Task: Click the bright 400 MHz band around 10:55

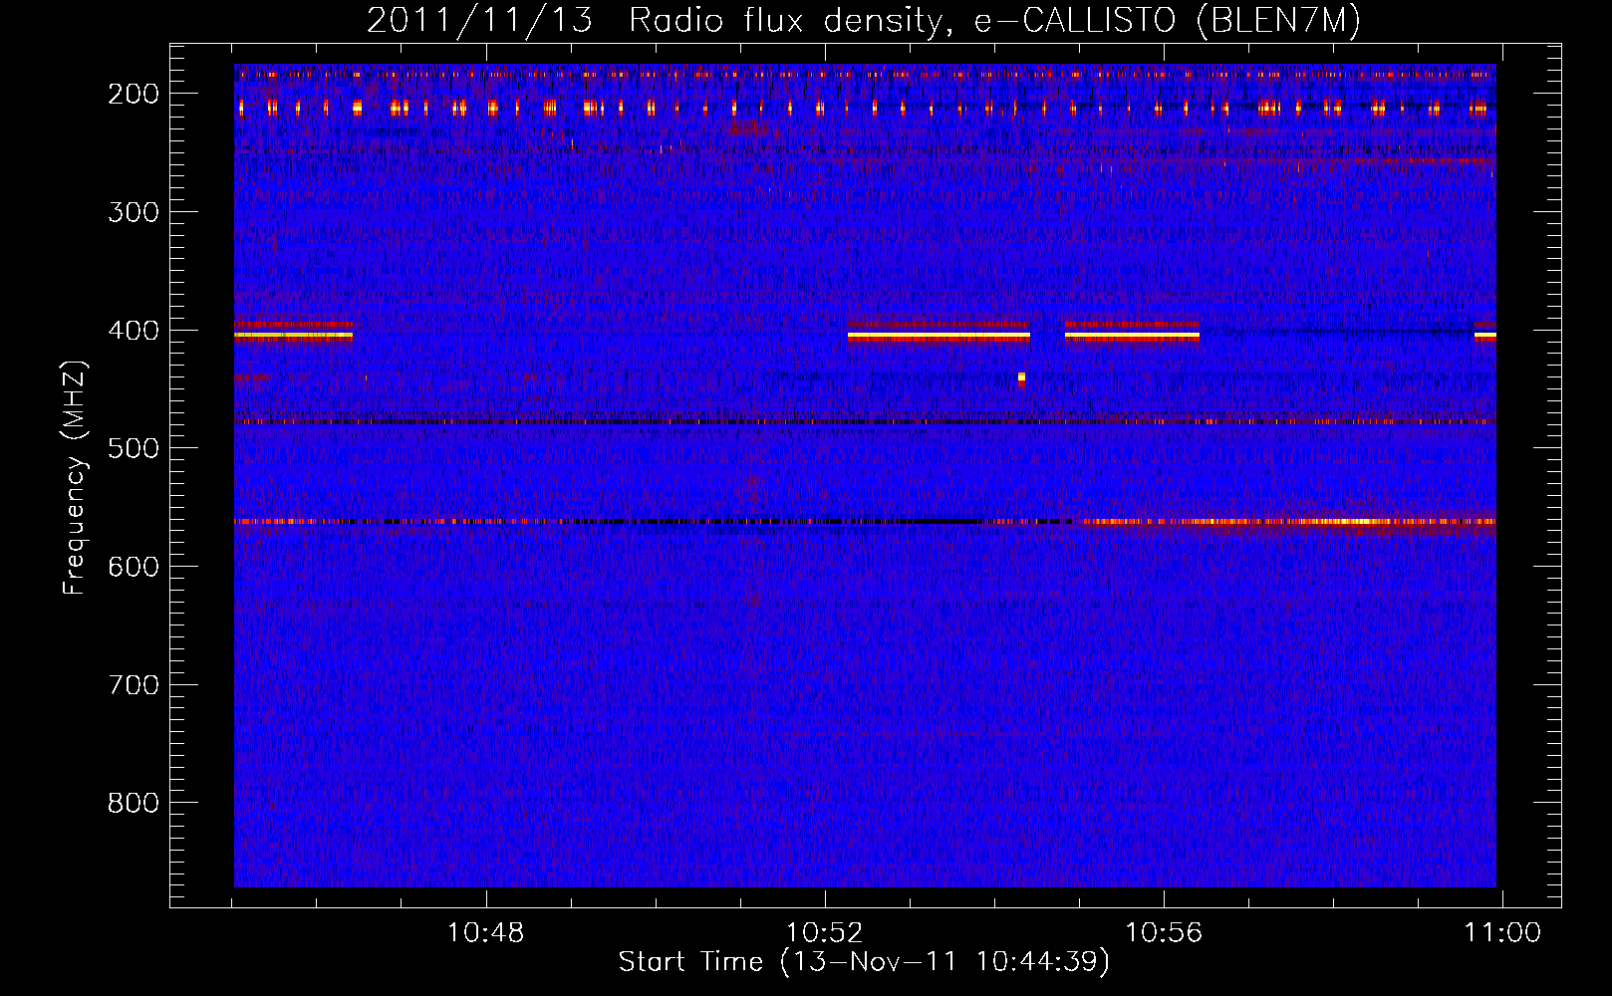Action: pyautogui.click(x=1132, y=333)
